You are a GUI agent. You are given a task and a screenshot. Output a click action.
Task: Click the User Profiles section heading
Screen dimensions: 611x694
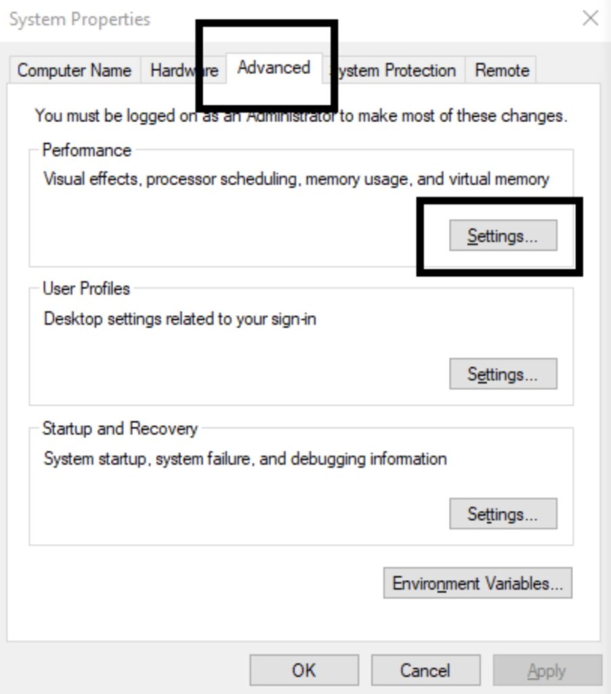[85, 288]
